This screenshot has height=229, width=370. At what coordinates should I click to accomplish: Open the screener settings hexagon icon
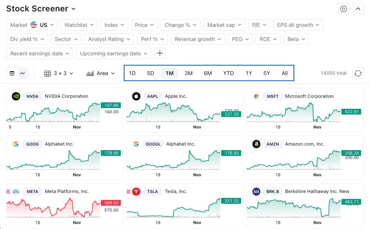tap(343, 9)
